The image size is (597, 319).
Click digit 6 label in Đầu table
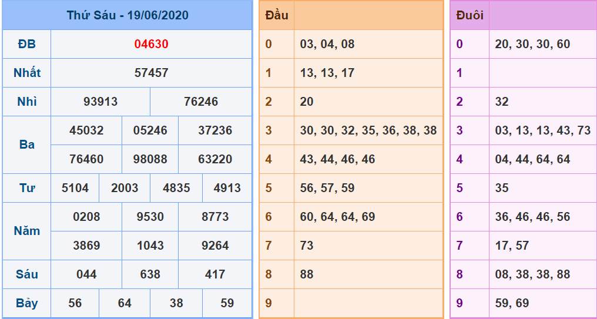[269, 217]
